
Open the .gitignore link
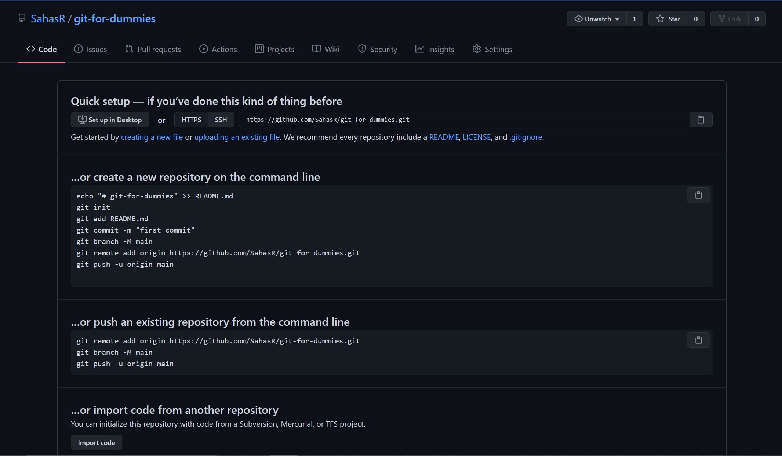pos(525,137)
